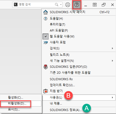Expand the 사용권(L) submenu arrow

click(x=113, y=97)
